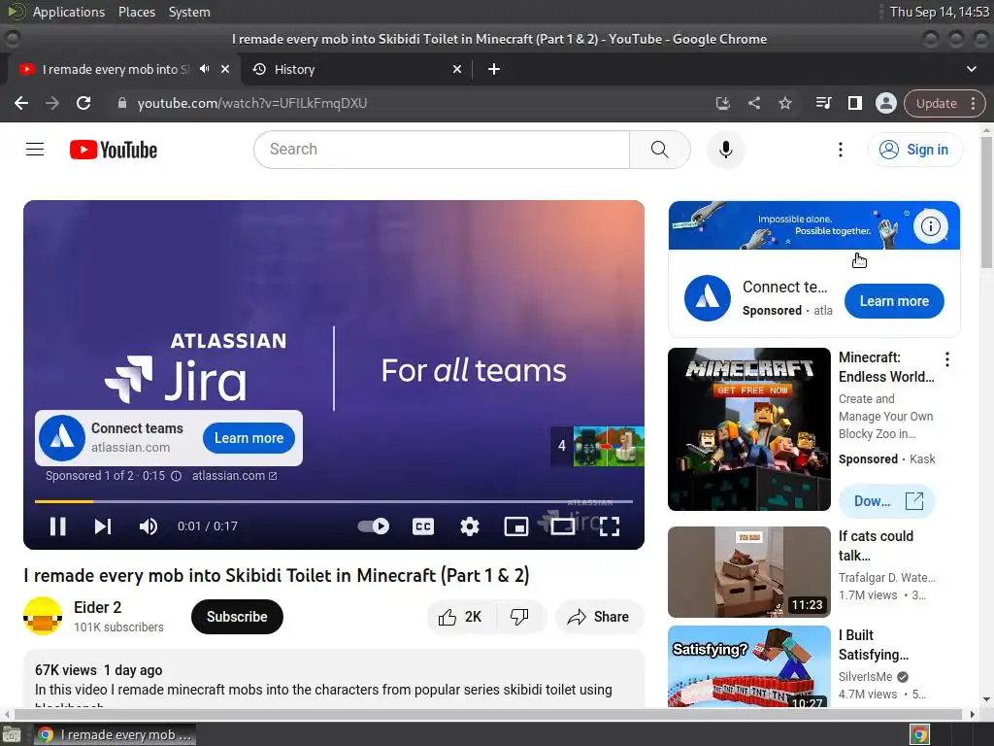Click the ad progress bar
994x746 pixels.
(334, 502)
